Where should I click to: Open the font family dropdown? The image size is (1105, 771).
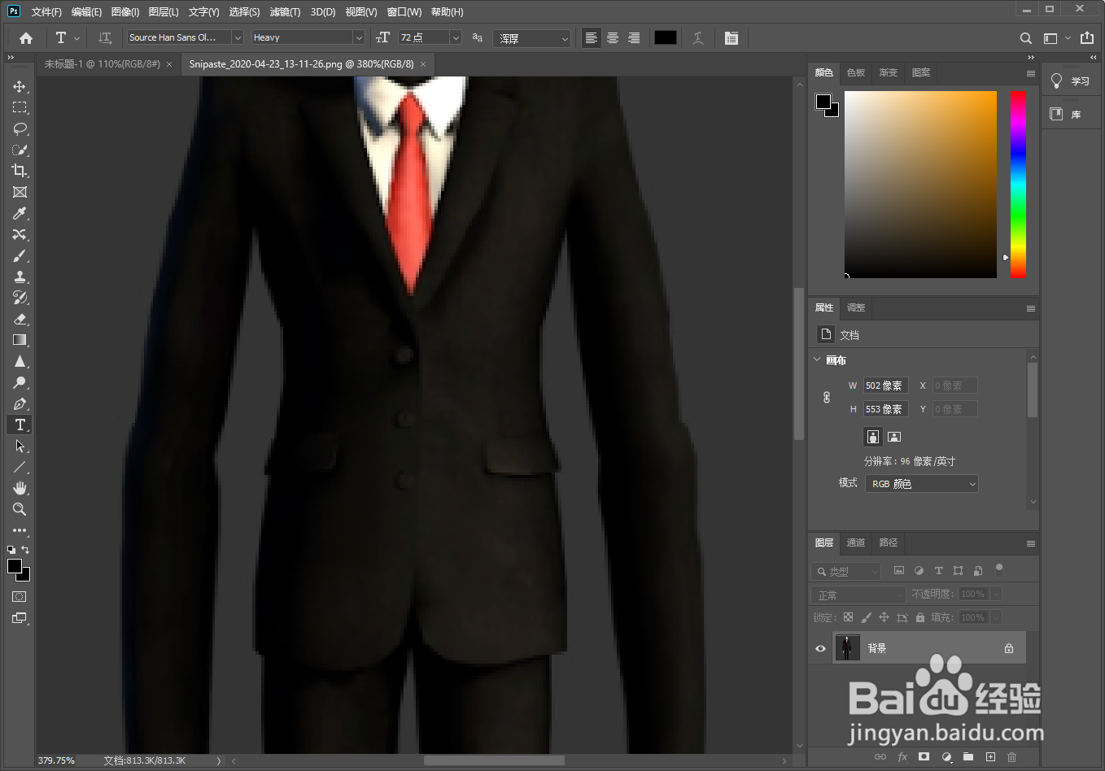tap(238, 37)
